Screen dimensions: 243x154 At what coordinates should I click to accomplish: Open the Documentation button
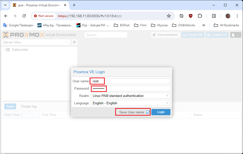(x=166, y=35)
